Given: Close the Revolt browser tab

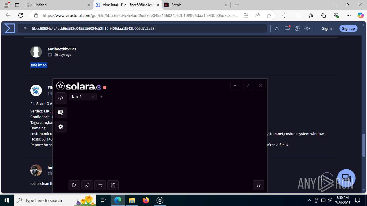Looking at the screenshot, I should [226, 5].
